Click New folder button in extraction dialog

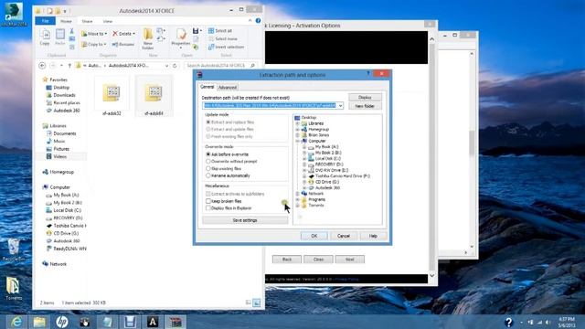[365, 106]
